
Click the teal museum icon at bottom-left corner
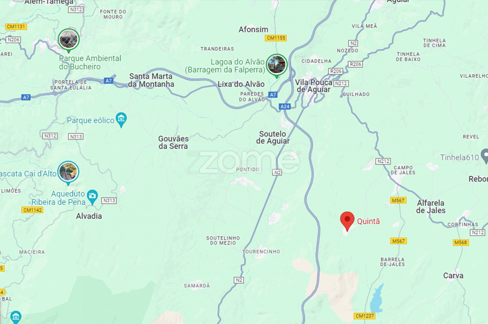click(16, 318)
